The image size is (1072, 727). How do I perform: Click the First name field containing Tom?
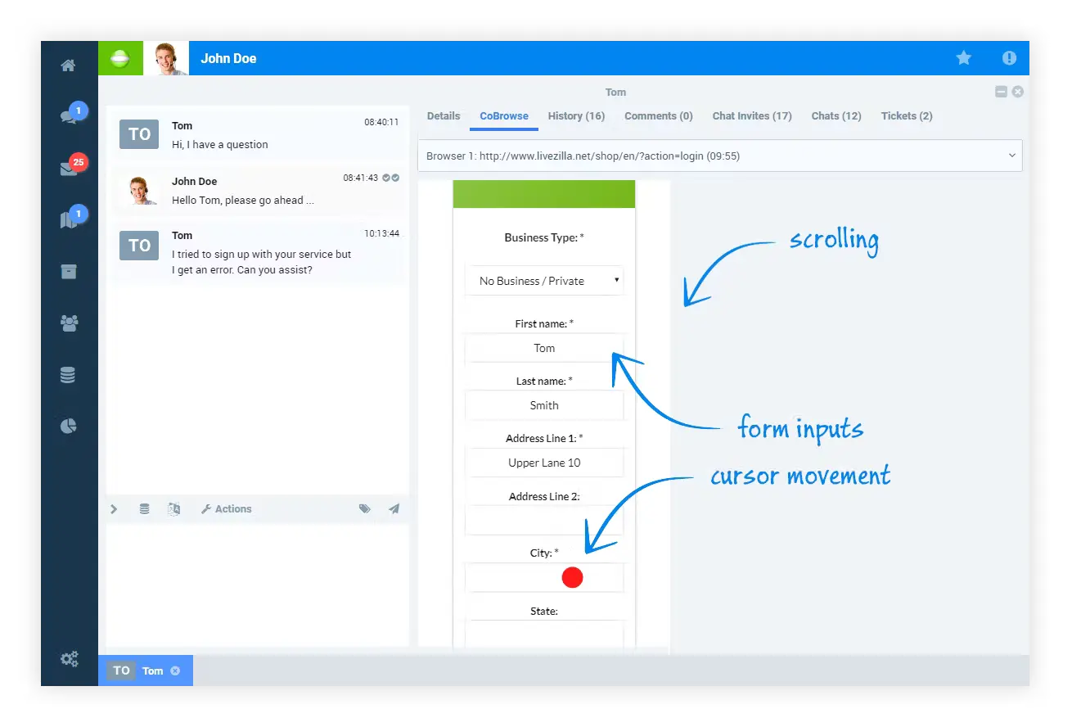544,348
